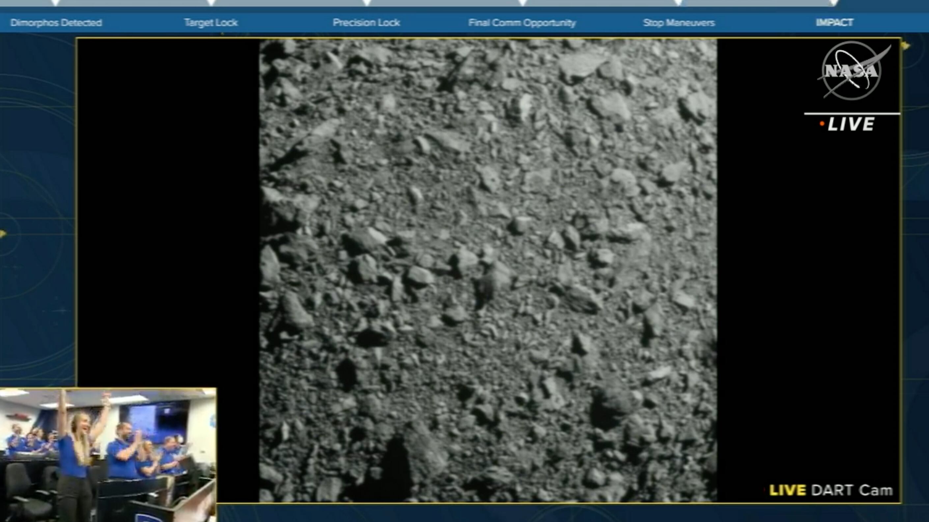Click the LIVE text under NASA logo
The height and width of the screenshot is (522, 929).
coord(851,125)
